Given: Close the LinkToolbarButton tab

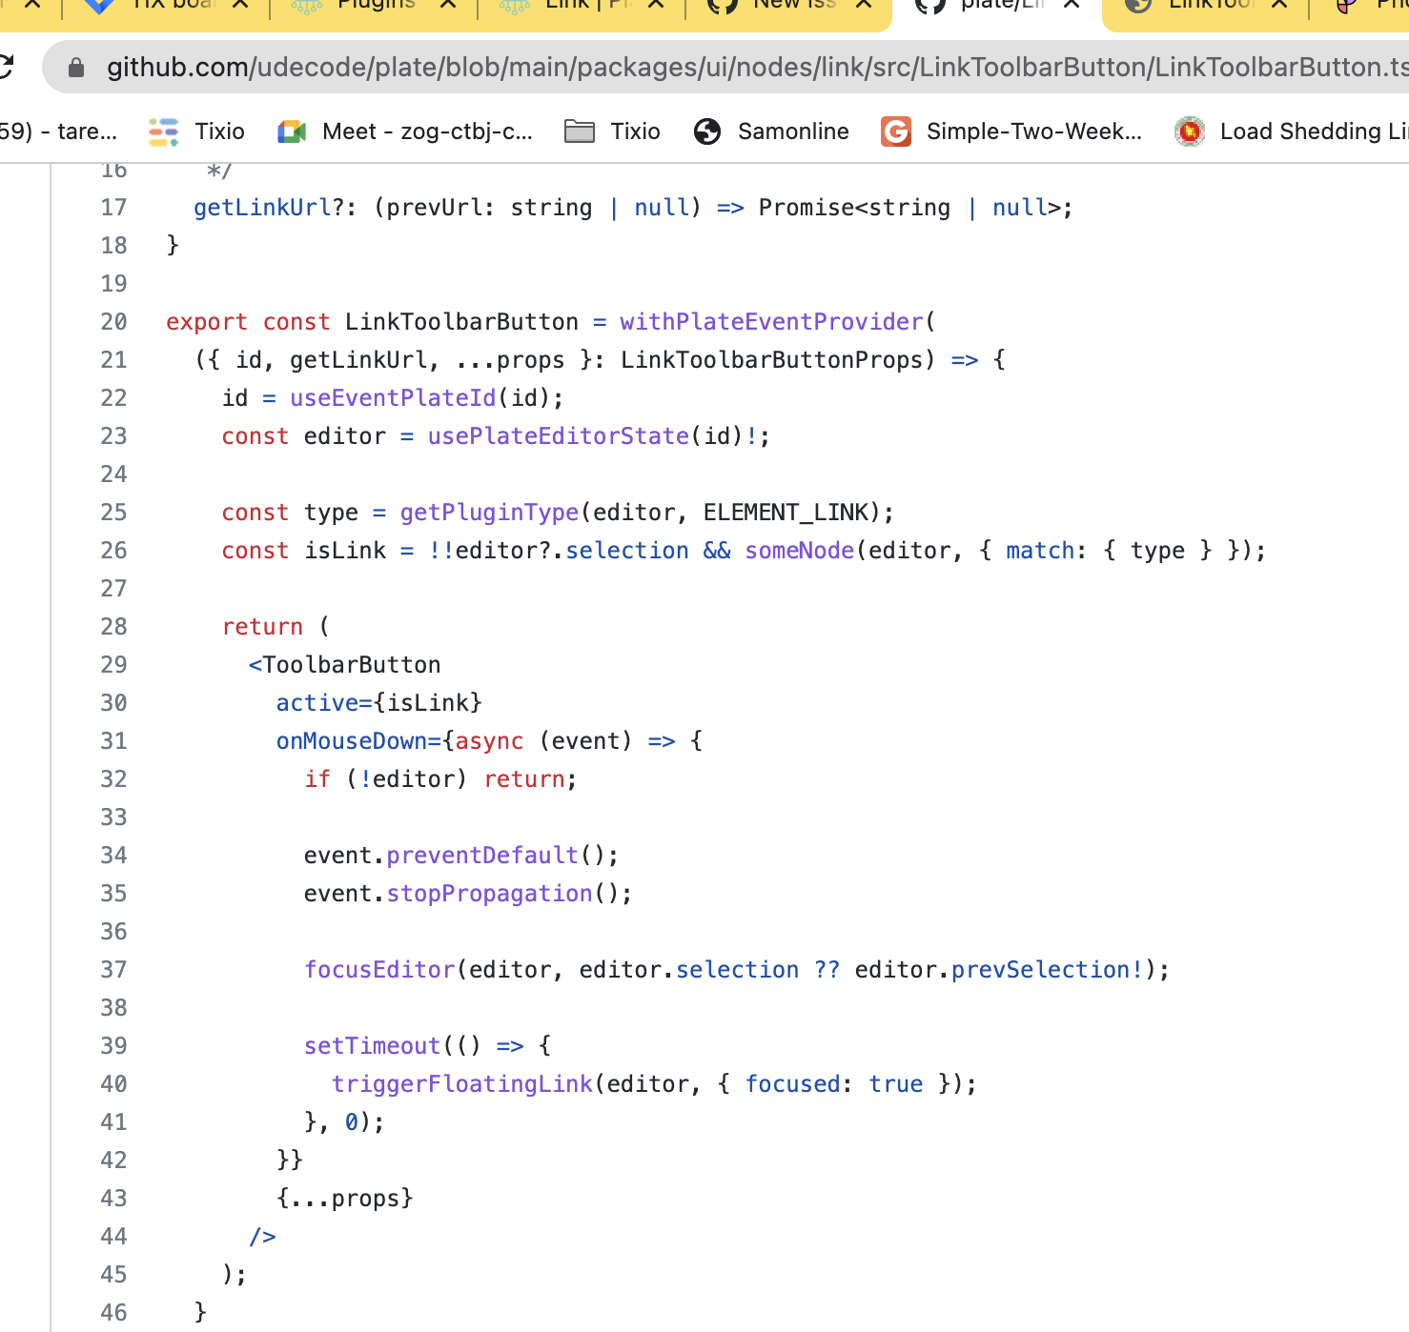Looking at the screenshot, I should pyautogui.click(x=1279, y=5).
